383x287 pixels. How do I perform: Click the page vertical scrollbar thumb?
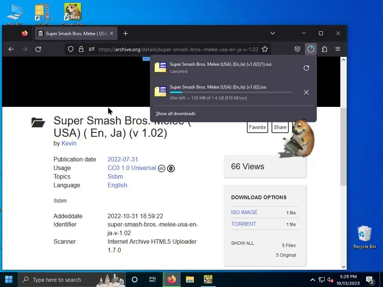343,146
